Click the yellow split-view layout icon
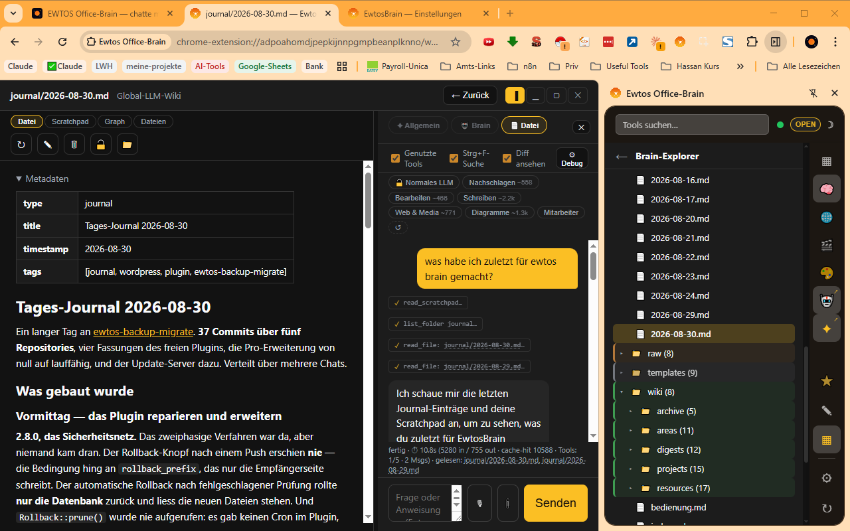The height and width of the screenshot is (531, 850). point(515,96)
